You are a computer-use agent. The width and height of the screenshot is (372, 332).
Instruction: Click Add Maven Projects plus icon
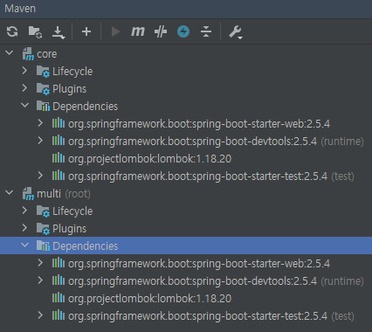(x=86, y=31)
